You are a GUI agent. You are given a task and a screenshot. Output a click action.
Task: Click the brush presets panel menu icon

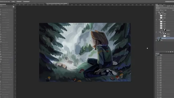[x=14, y=4]
